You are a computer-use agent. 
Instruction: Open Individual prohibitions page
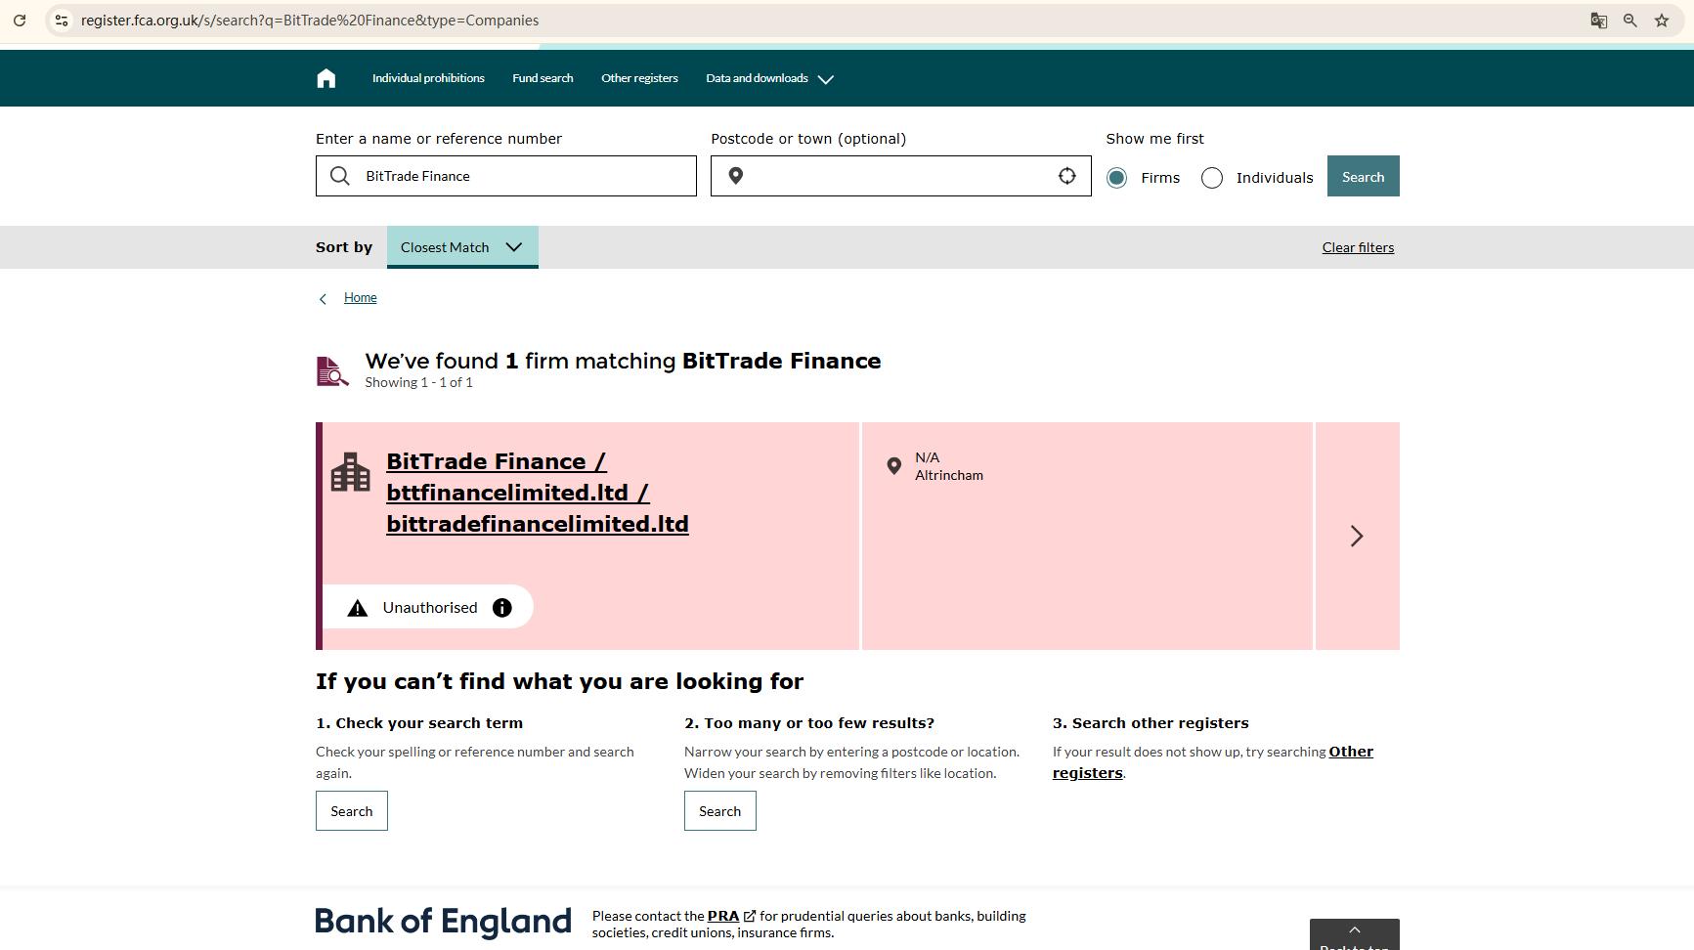pos(428,78)
